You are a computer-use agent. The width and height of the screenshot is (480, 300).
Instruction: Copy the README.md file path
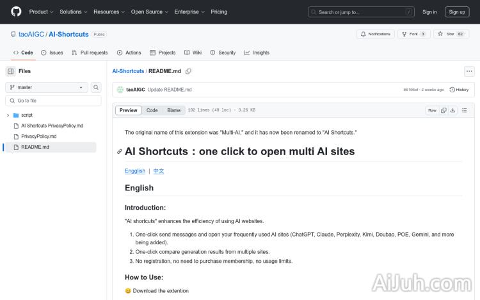tap(189, 71)
